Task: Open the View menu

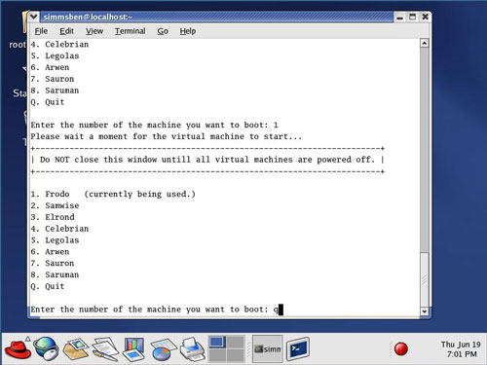Action: pyautogui.click(x=94, y=31)
